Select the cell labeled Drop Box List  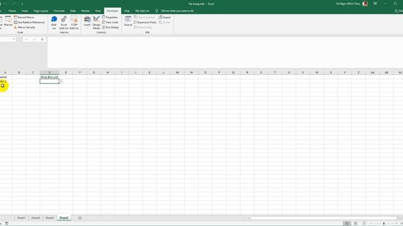click(49, 77)
